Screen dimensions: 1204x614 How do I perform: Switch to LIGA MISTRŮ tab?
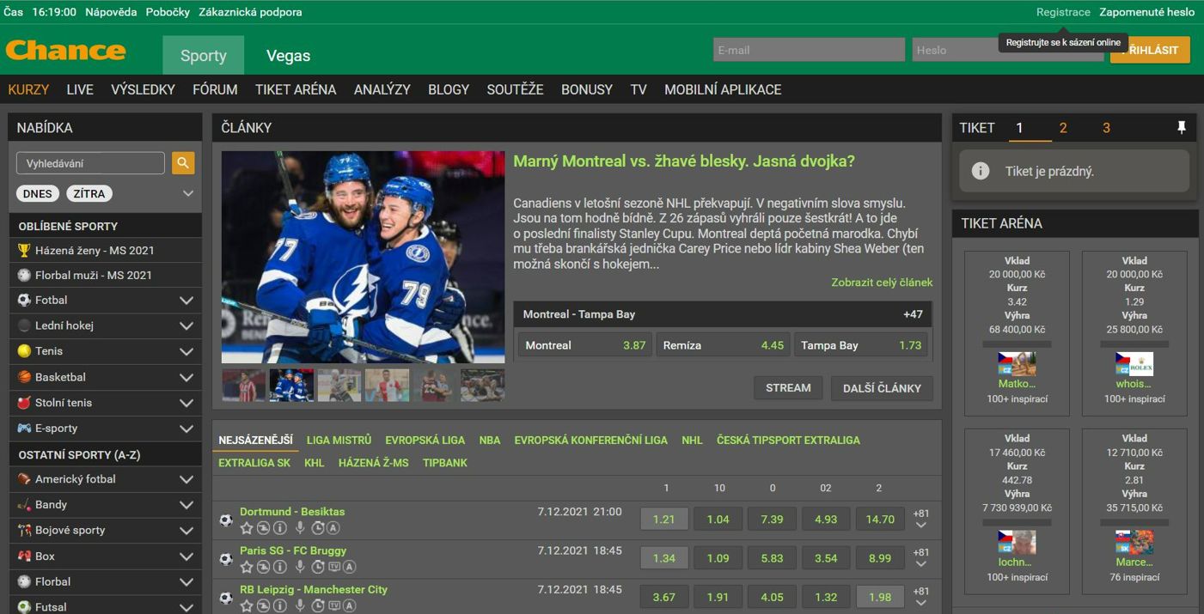339,440
